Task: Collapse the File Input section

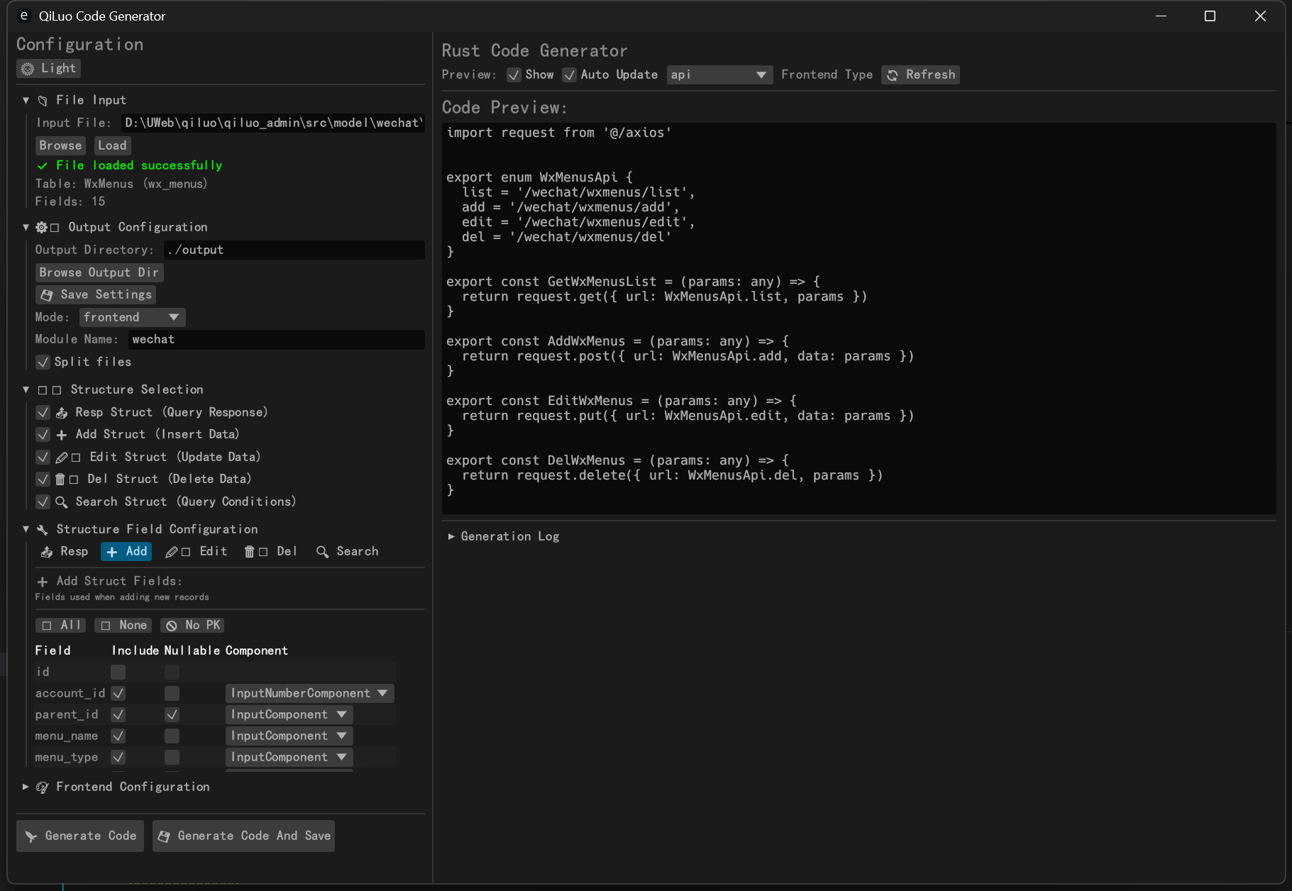Action: pyautogui.click(x=26, y=101)
